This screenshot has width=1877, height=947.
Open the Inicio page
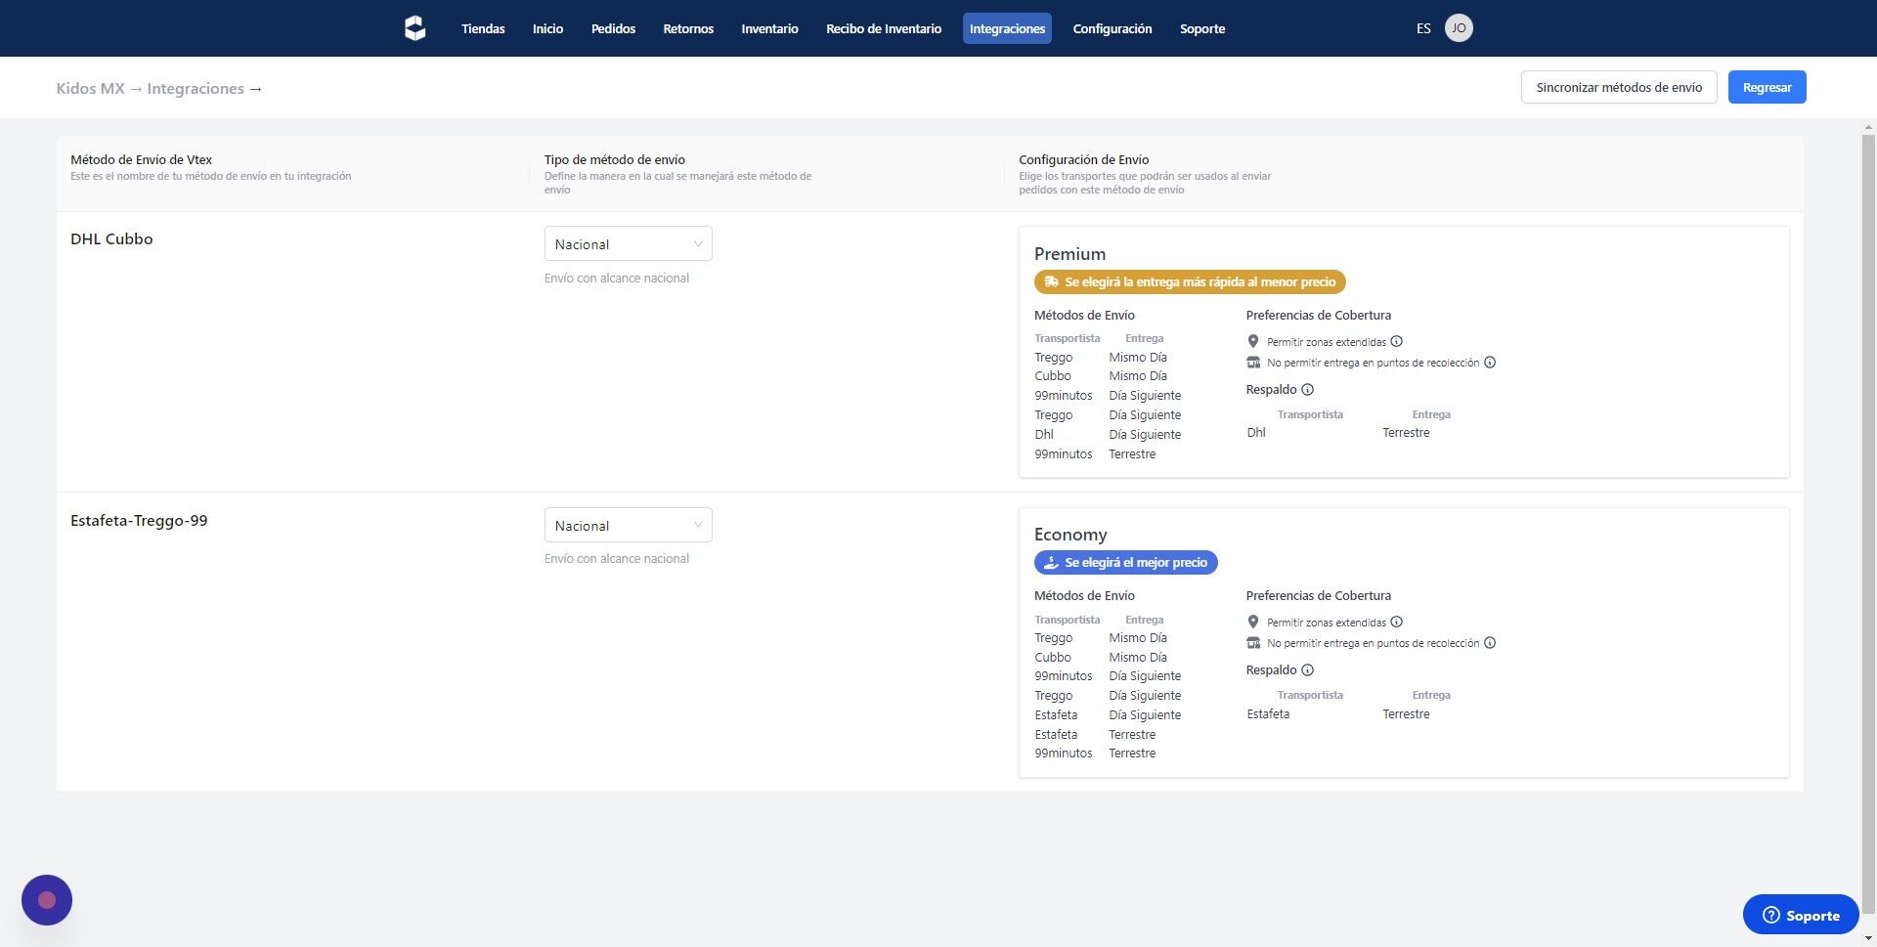[x=547, y=28]
